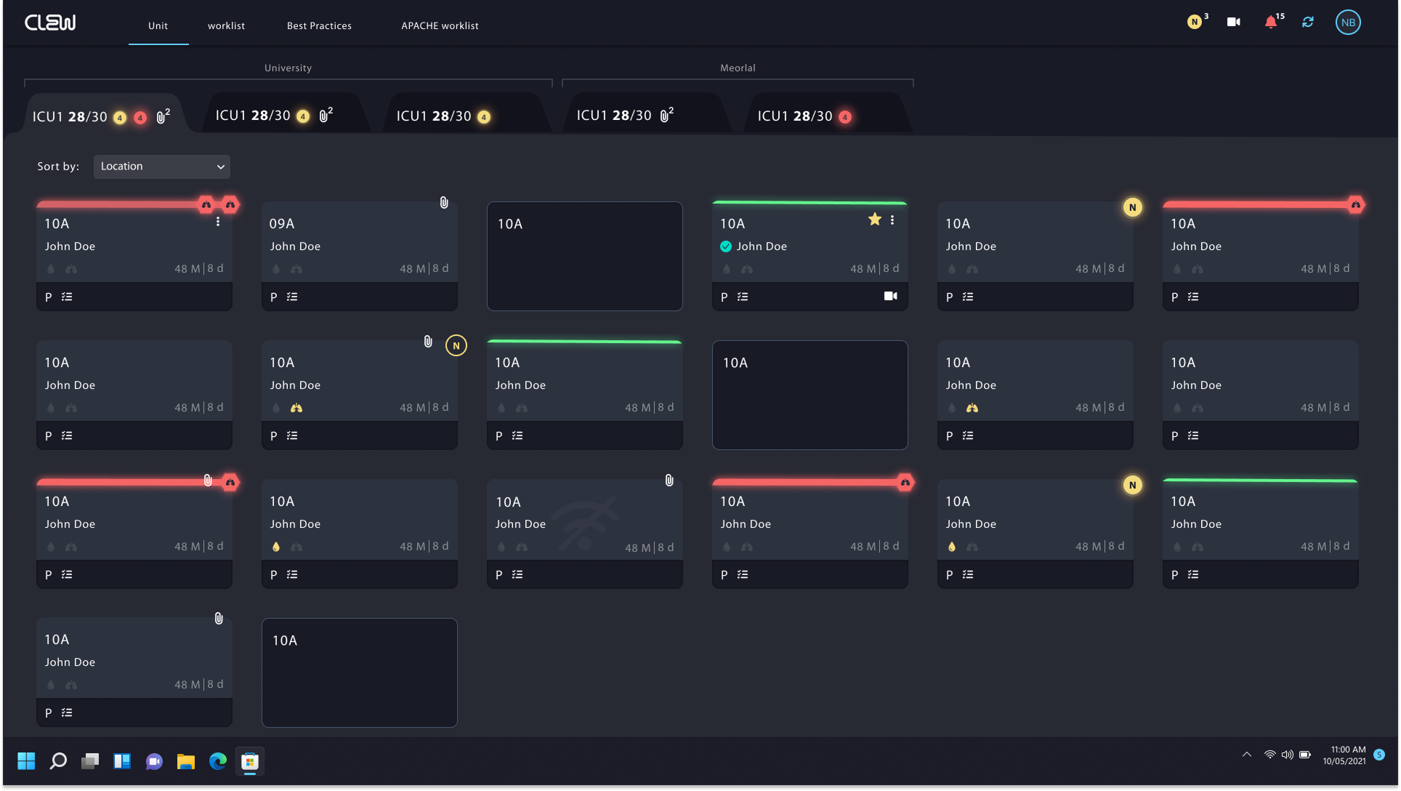
Task: Click the checklist icon on the 09A patient card
Action: point(291,297)
